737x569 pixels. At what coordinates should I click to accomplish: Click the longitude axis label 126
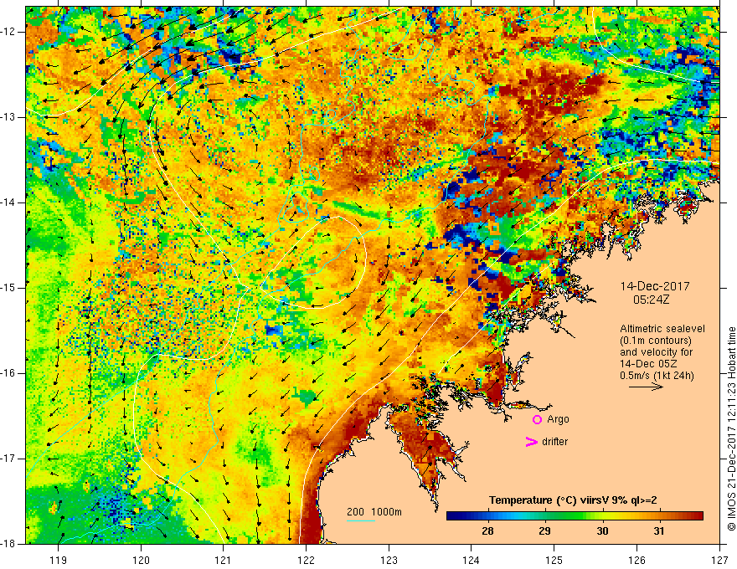pyautogui.click(x=636, y=560)
